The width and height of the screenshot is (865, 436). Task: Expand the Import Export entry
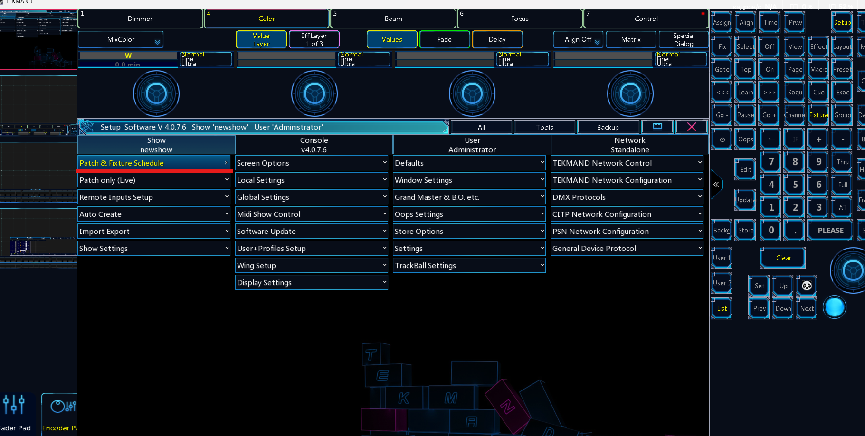coord(154,231)
